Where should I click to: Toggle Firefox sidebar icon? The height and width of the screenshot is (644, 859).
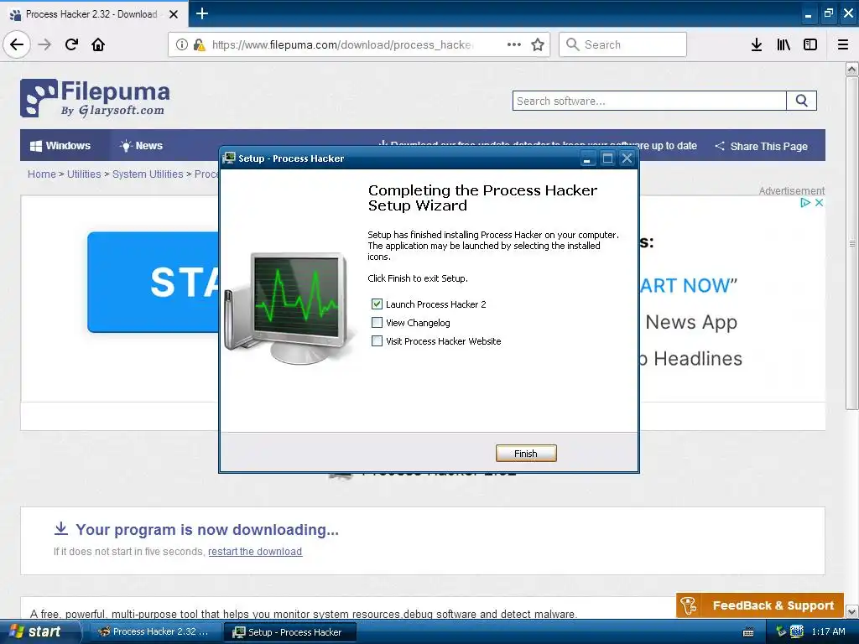[810, 44]
